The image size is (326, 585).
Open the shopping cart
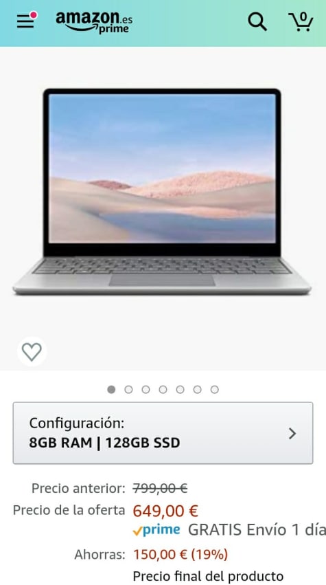click(301, 21)
